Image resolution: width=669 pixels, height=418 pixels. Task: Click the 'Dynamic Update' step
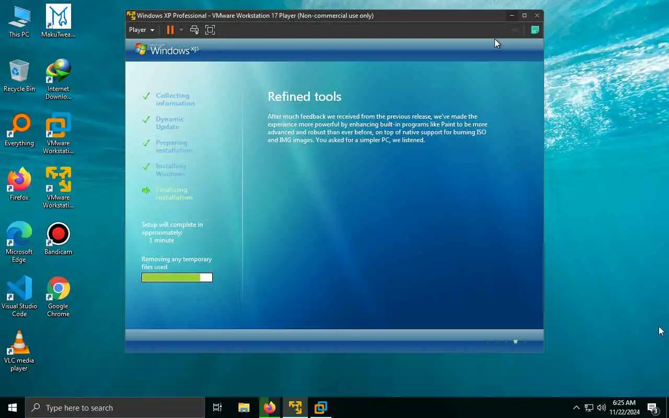[x=170, y=123]
